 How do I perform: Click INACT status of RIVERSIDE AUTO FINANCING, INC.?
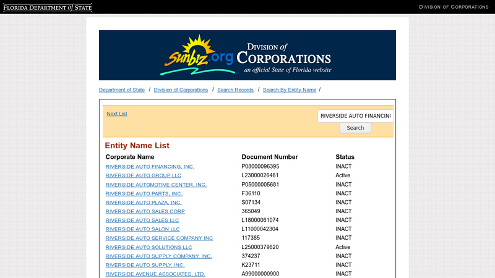[343, 166]
